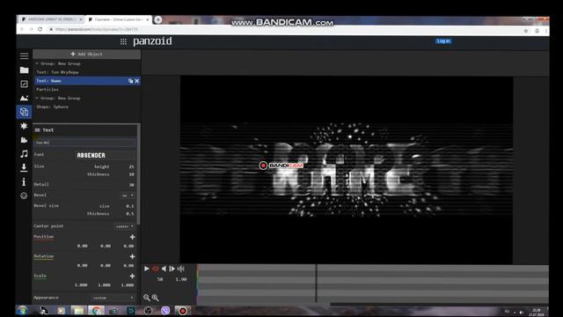Image resolution: width=563 pixels, height=317 pixels.
Task: Open the taskbar file explorer folder
Action: 78,311
